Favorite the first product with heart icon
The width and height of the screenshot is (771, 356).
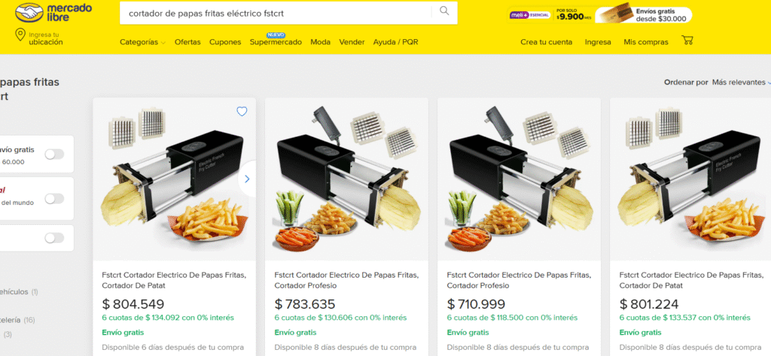(242, 111)
